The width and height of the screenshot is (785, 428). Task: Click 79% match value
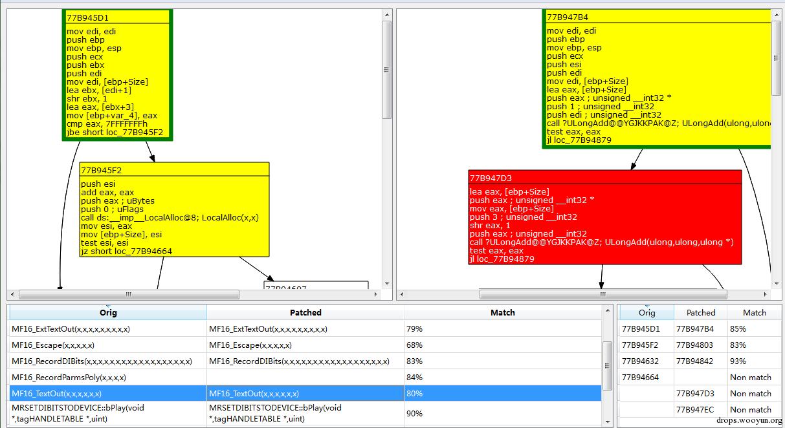click(503, 328)
